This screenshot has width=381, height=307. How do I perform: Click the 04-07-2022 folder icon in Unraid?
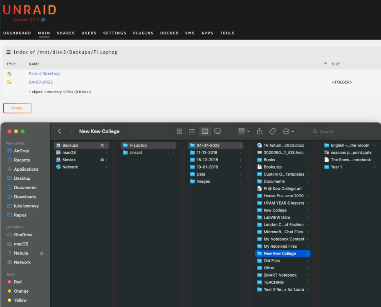9,82
